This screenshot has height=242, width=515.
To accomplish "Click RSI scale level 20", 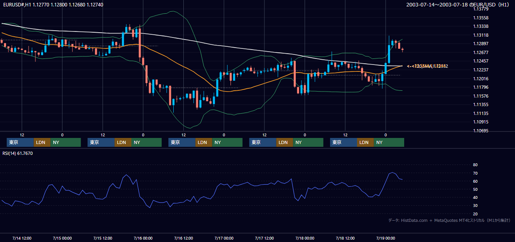I will [475, 214].
